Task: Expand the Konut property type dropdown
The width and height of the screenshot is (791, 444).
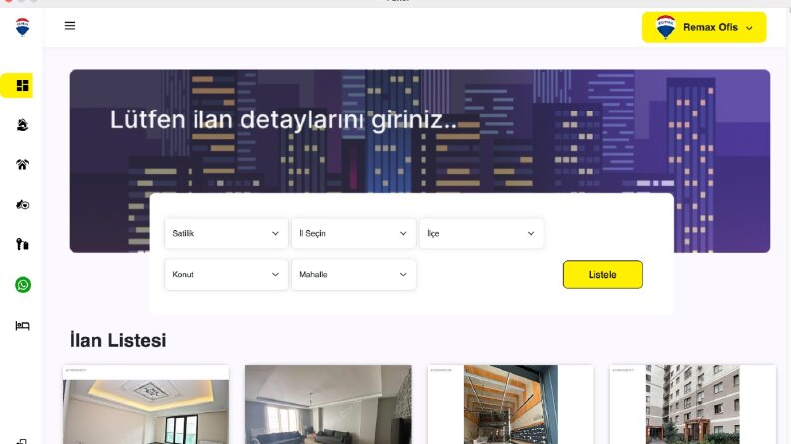Action: (226, 275)
